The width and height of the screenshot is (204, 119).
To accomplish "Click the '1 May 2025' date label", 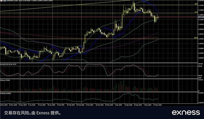I will [148, 105].
